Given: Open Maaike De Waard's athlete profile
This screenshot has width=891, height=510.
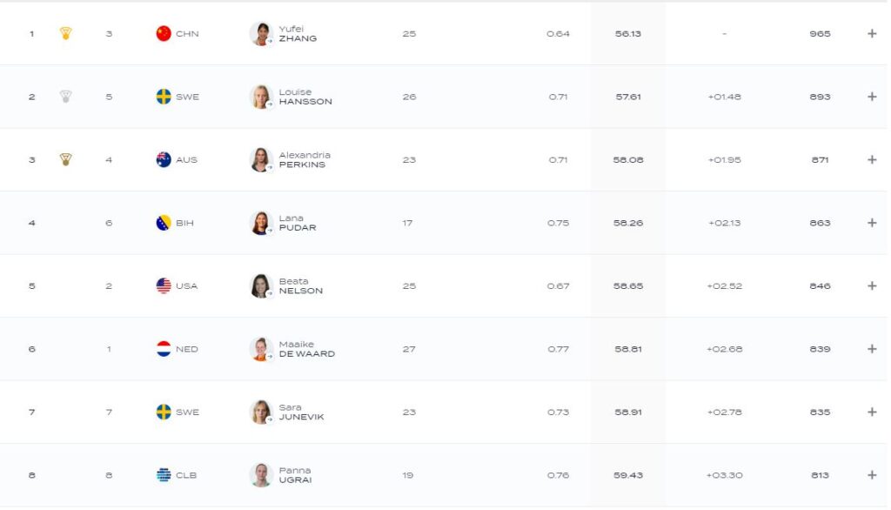Looking at the screenshot, I should (306, 349).
